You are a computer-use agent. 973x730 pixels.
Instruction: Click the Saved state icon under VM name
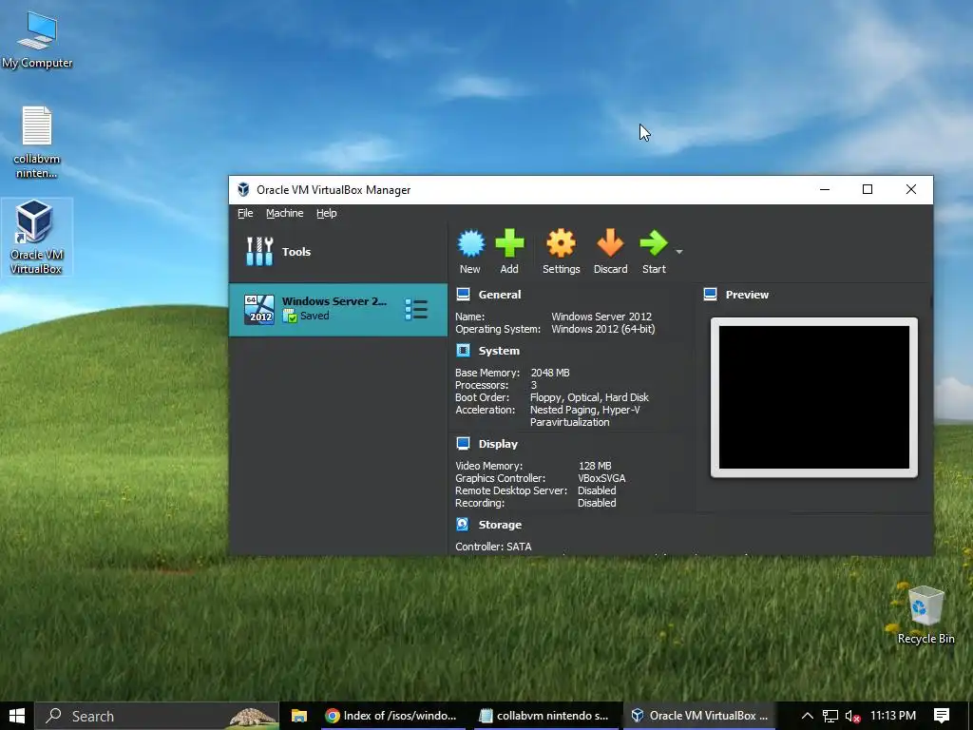point(290,316)
